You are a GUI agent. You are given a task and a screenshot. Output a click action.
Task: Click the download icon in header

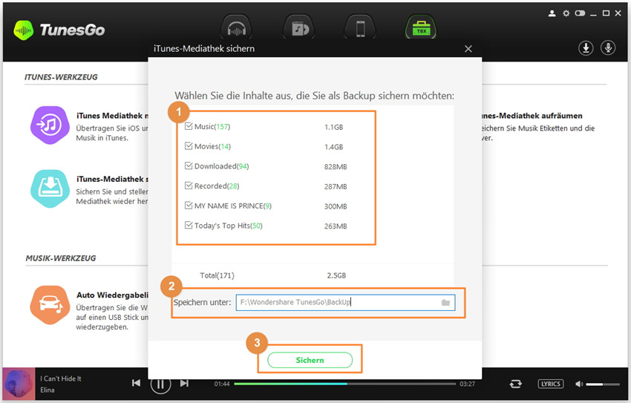586,48
